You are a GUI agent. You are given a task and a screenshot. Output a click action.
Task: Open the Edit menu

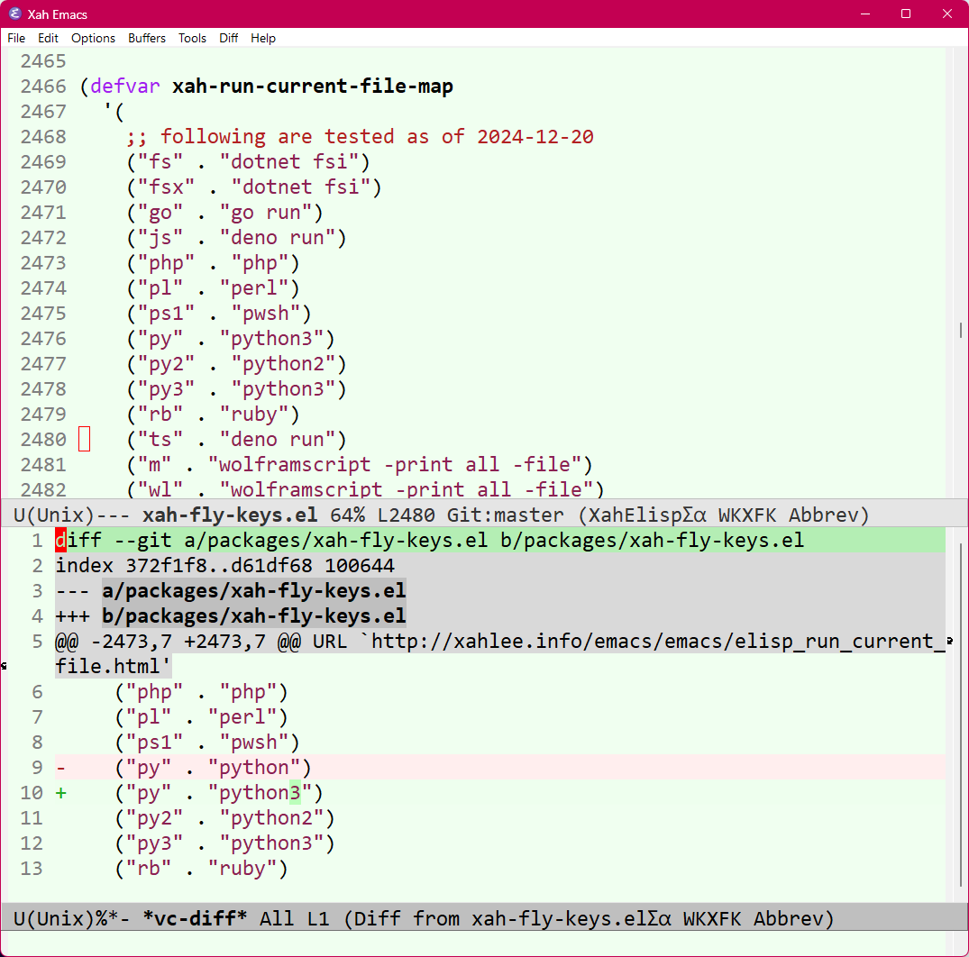(48, 39)
